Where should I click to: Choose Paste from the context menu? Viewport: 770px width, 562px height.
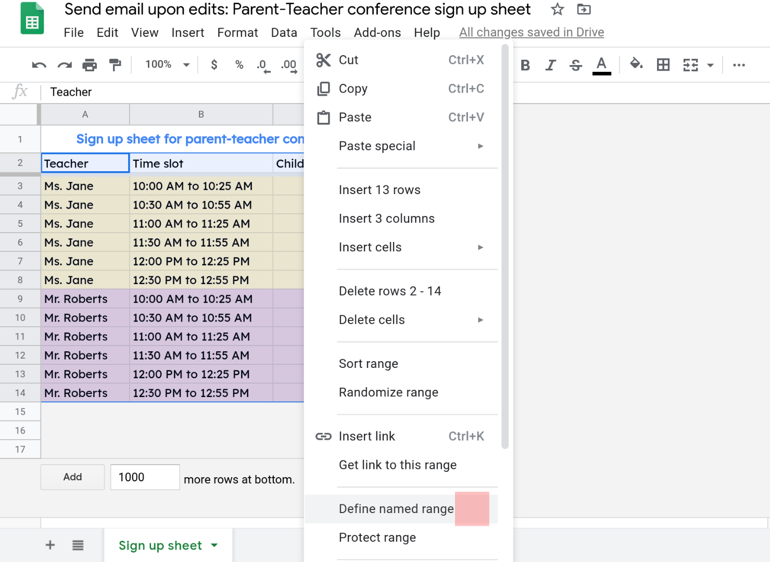pos(401,117)
